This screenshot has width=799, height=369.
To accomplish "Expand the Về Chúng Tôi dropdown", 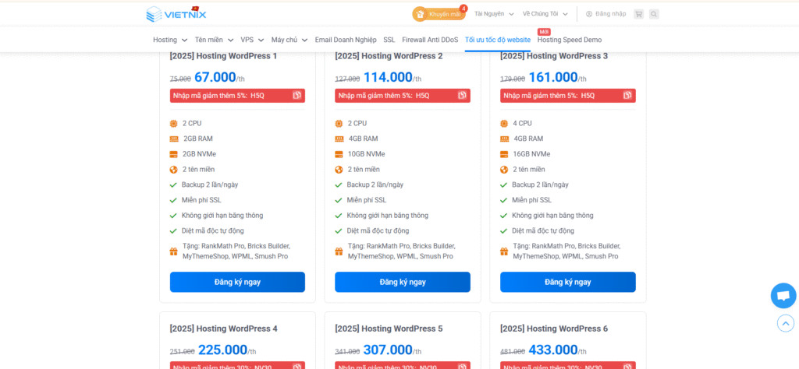I will (545, 14).
